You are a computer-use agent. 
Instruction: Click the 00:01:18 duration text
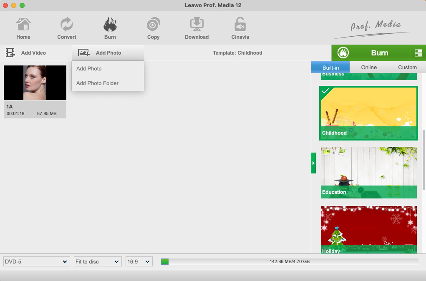[15, 113]
